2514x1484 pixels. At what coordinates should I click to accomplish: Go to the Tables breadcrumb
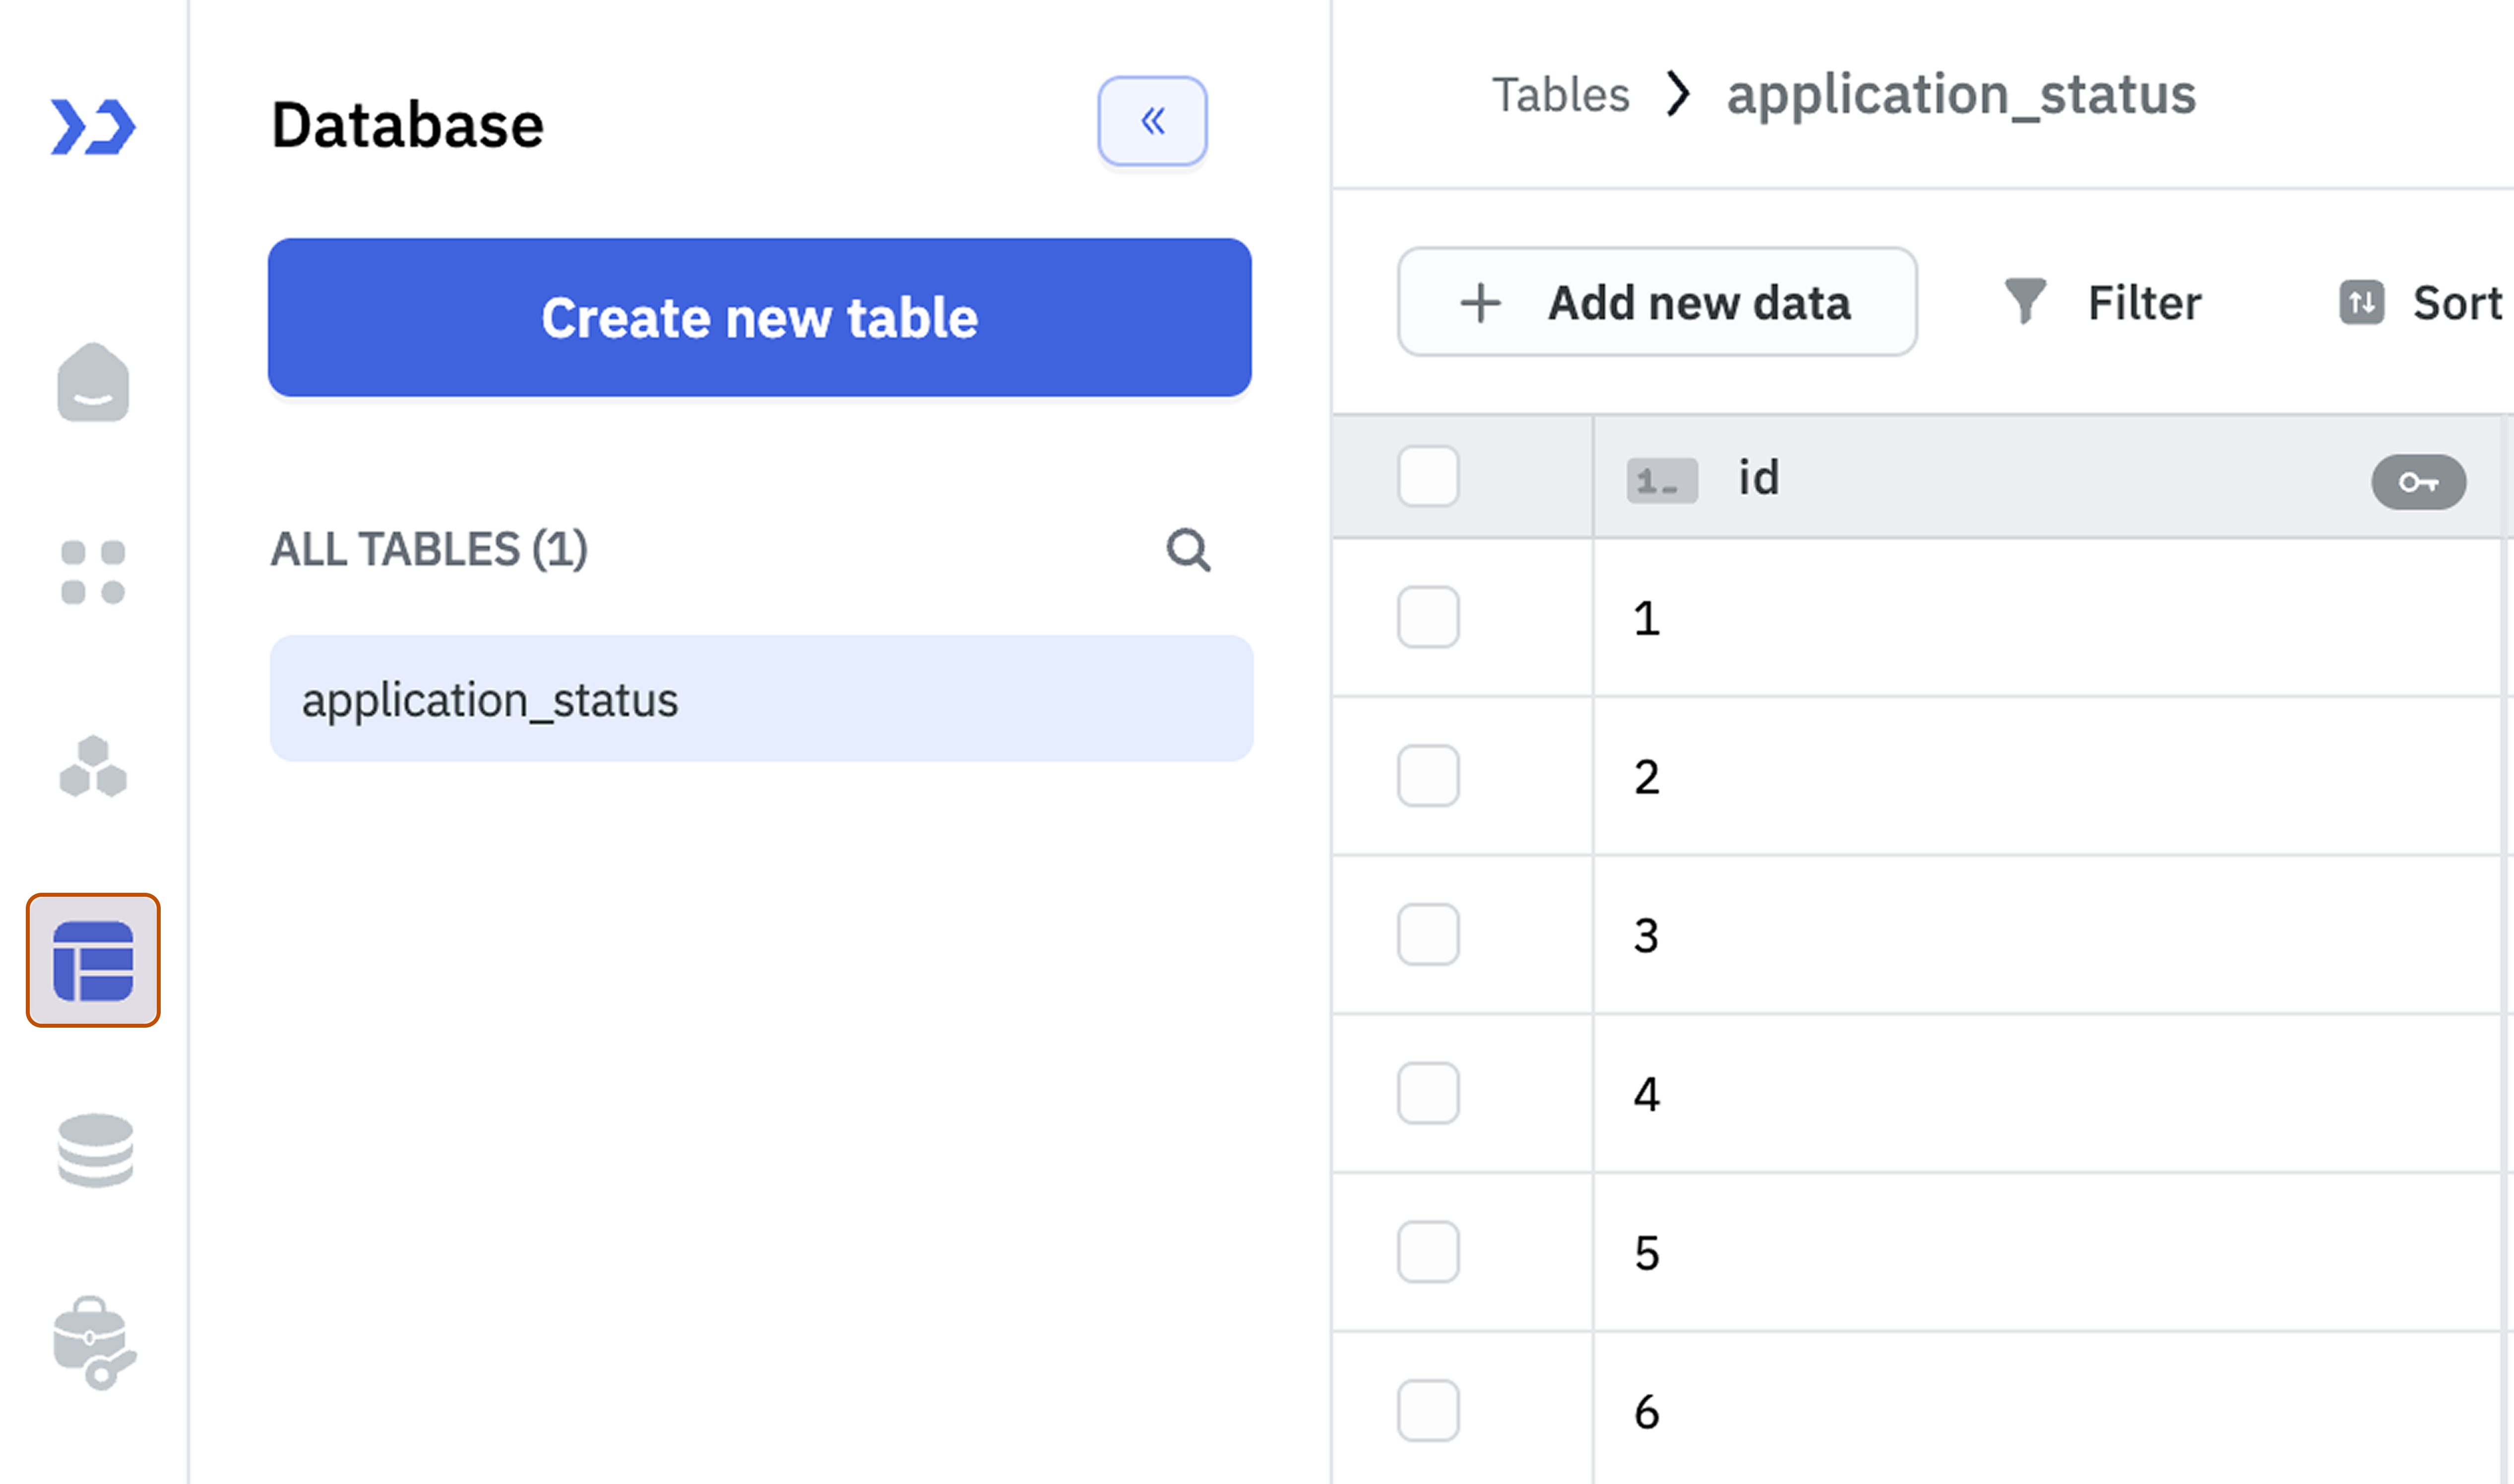tap(1560, 95)
